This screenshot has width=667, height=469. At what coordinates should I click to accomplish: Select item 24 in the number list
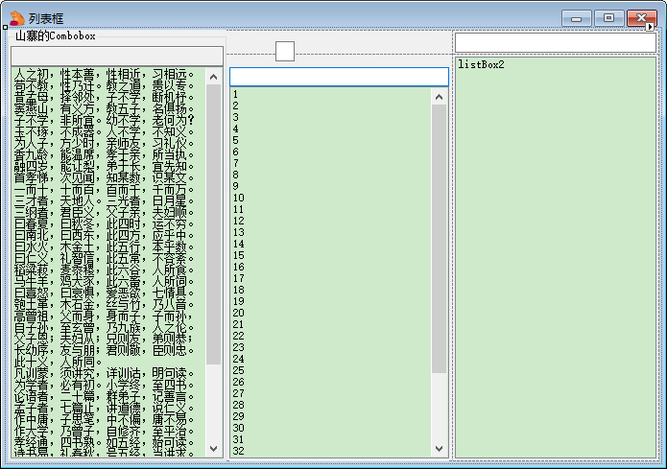(331, 359)
